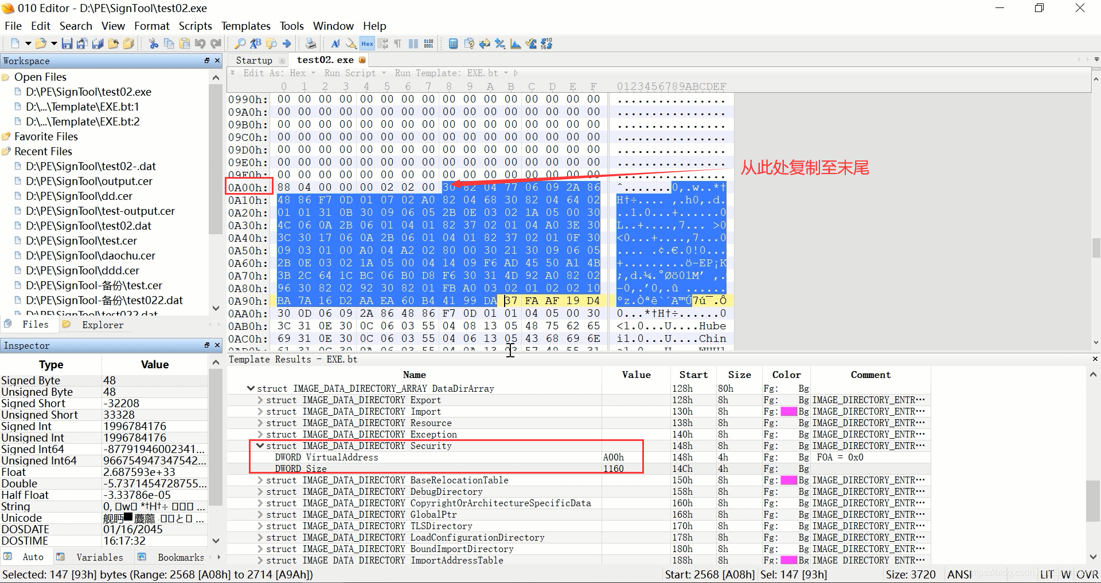
Task: Collapse the DataDirArray struct
Action: pyautogui.click(x=251, y=388)
